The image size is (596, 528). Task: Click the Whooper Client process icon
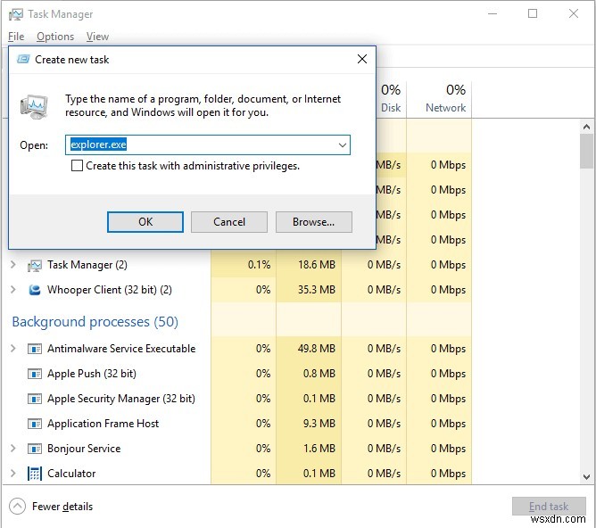coord(35,290)
